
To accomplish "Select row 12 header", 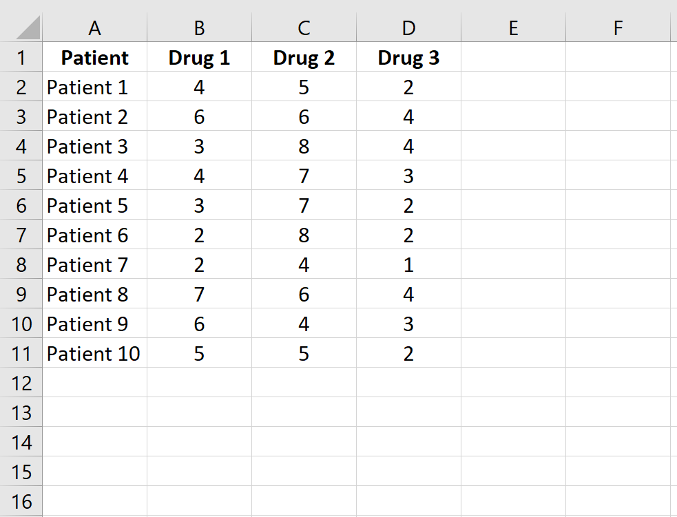I will [21, 383].
